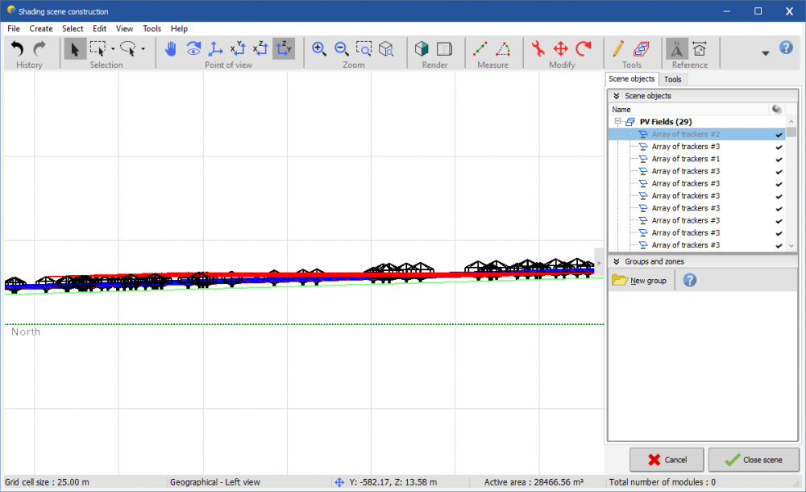Screen dimensions: 806x492
Task: Click the Close scene button
Action: pos(754,460)
